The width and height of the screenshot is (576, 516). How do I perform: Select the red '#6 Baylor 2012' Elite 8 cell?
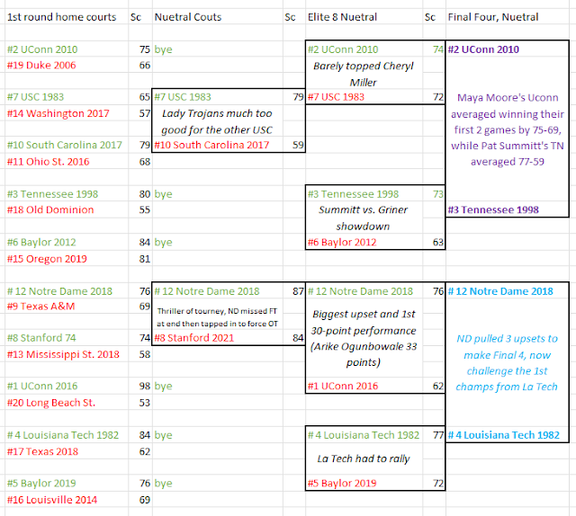364,242
